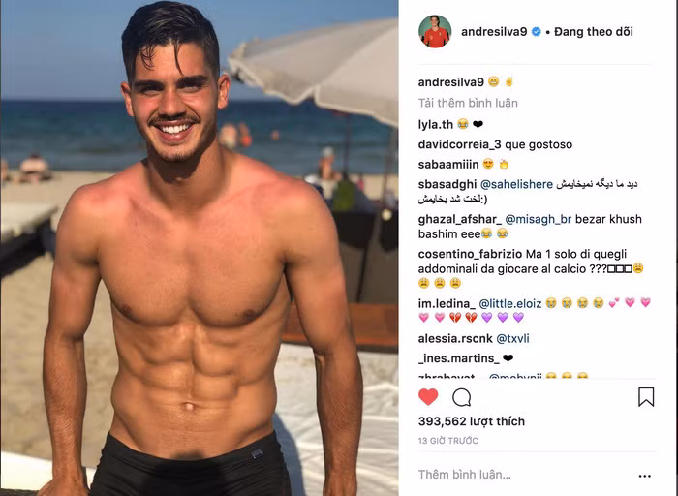Click the verified badge beside andresilva9

point(537,32)
